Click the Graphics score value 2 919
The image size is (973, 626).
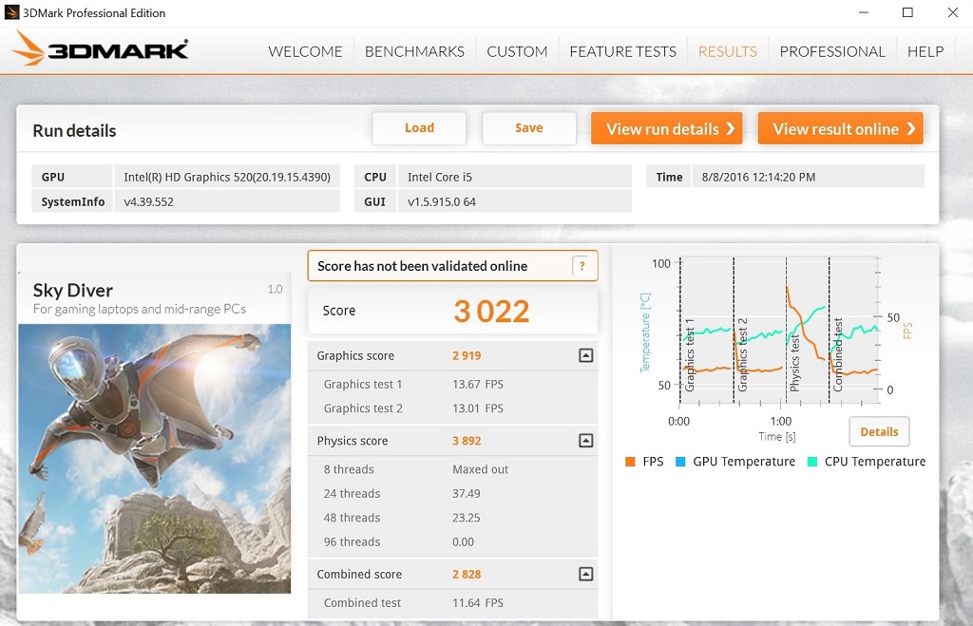point(467,356)
